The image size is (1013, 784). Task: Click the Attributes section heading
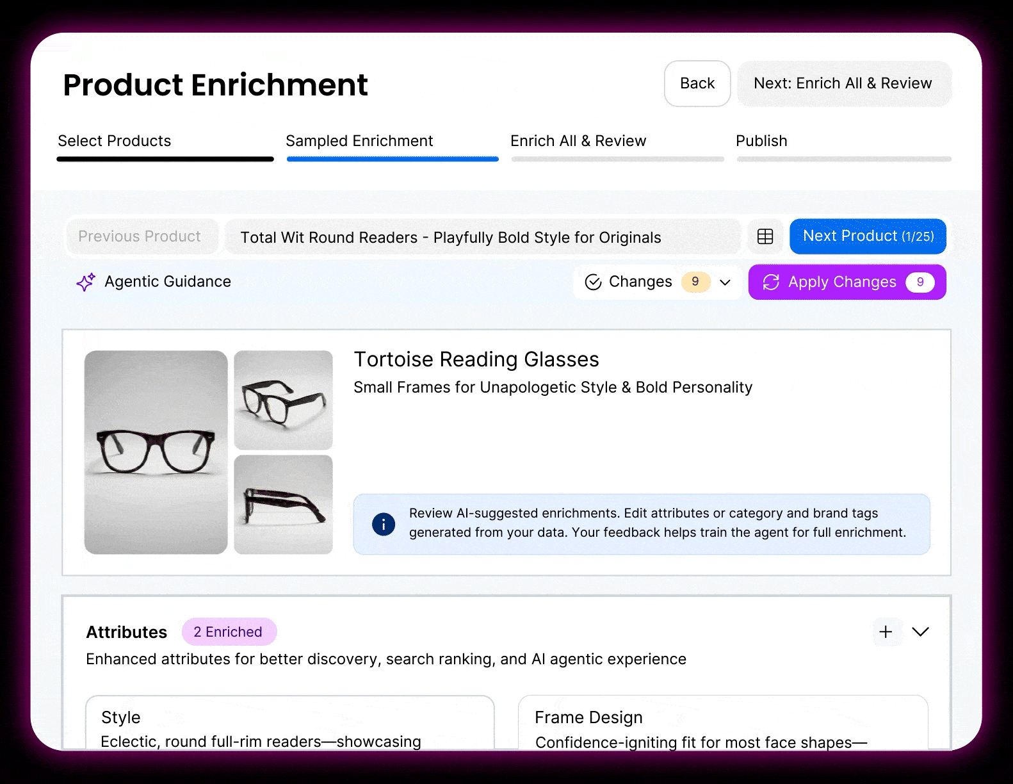click(x=127, y=632)
